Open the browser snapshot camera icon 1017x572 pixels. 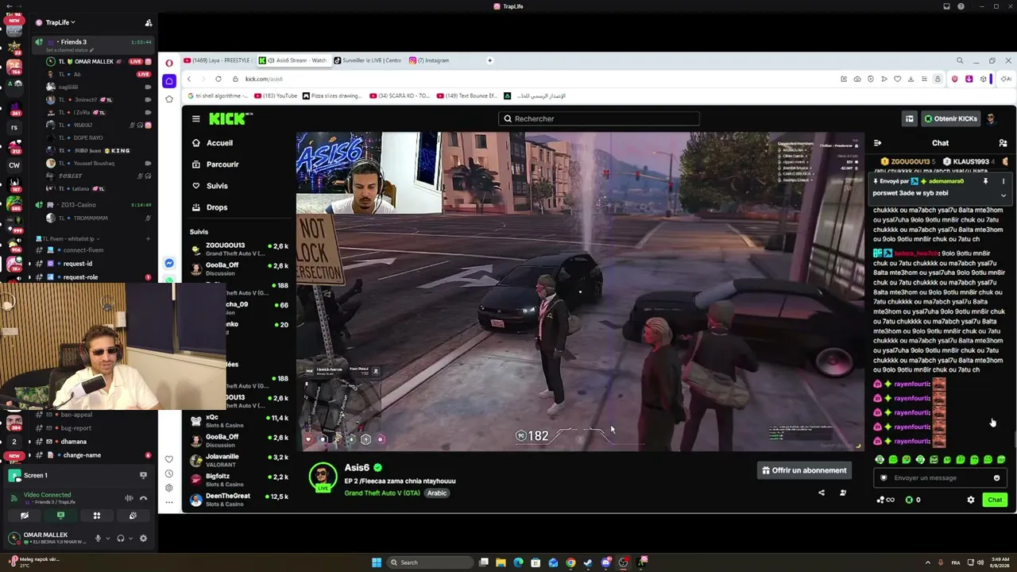[857, 79]
